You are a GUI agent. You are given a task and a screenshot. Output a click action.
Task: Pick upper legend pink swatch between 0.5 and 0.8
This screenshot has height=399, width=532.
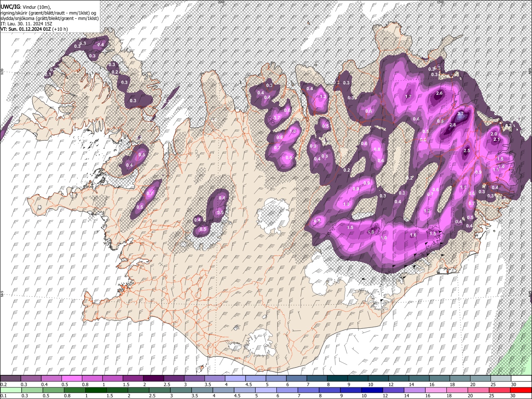click(72, 379)
